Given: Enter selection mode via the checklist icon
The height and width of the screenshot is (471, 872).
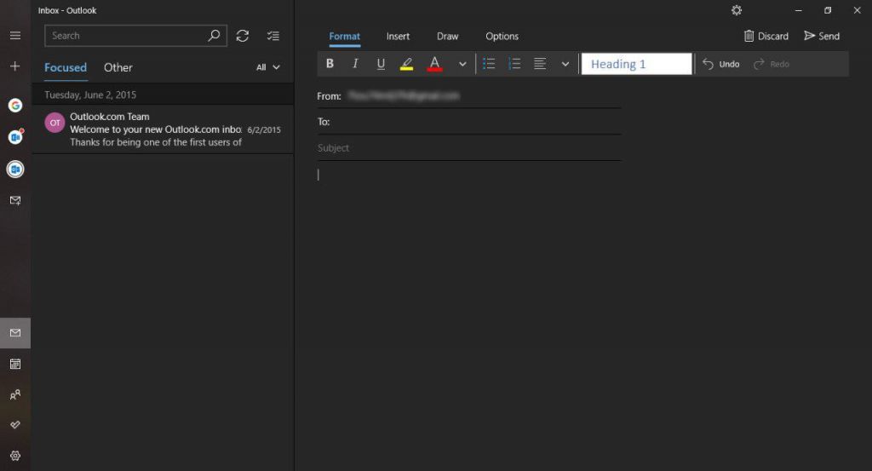Looking at the screenshot, I should click(272, 36).
